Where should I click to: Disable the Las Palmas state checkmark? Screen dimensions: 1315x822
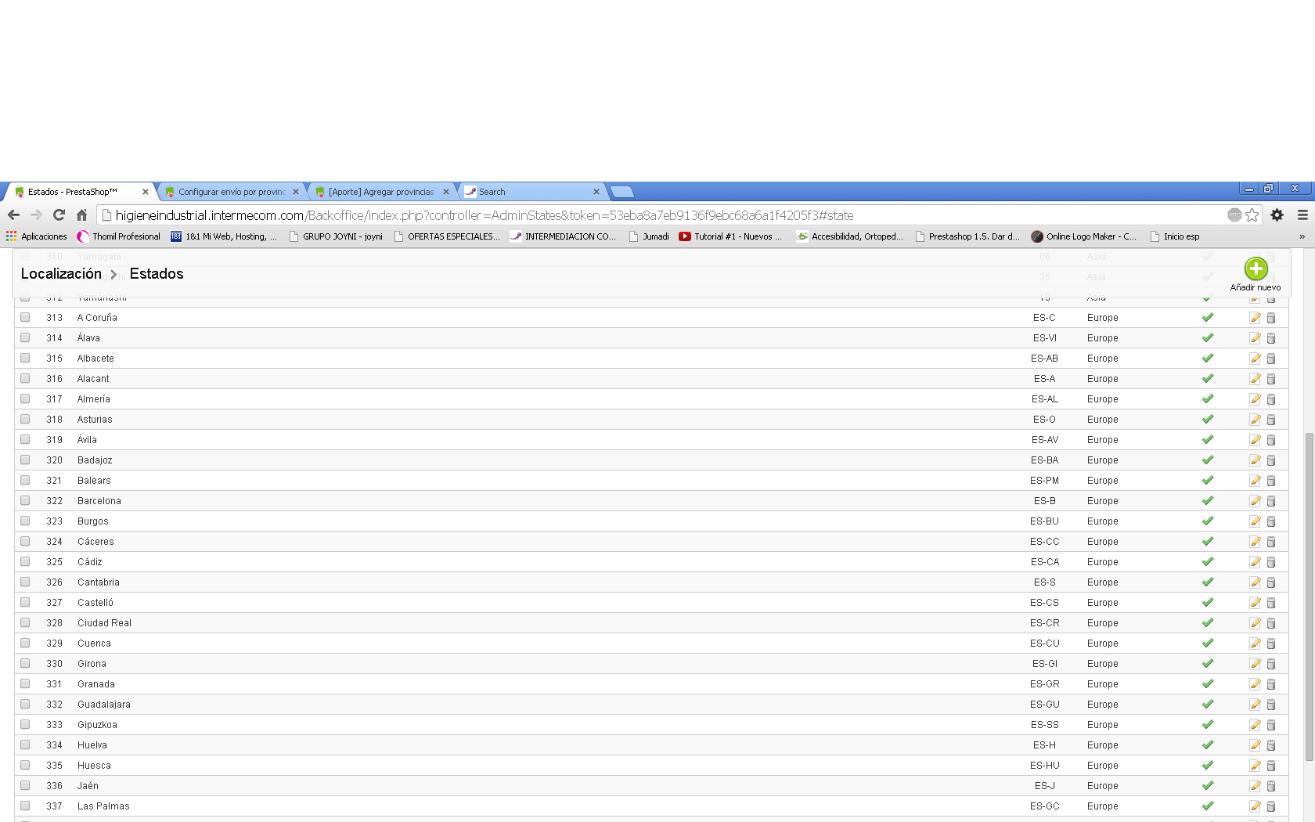click(1208, 806)
